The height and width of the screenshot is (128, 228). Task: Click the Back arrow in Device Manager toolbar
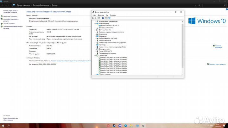point(93,18)
